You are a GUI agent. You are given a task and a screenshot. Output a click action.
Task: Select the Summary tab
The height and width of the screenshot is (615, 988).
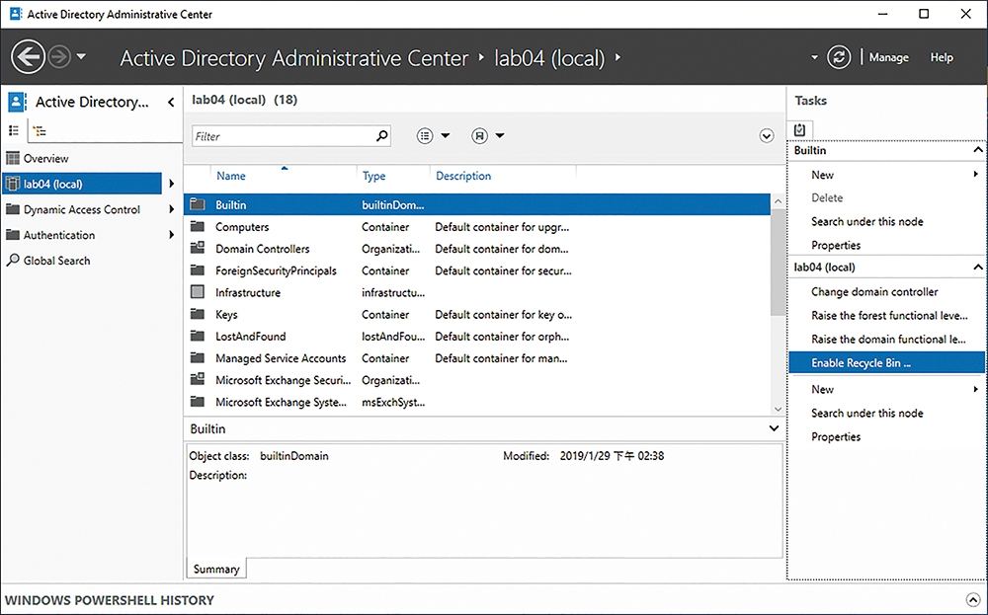tap(216, 569)
